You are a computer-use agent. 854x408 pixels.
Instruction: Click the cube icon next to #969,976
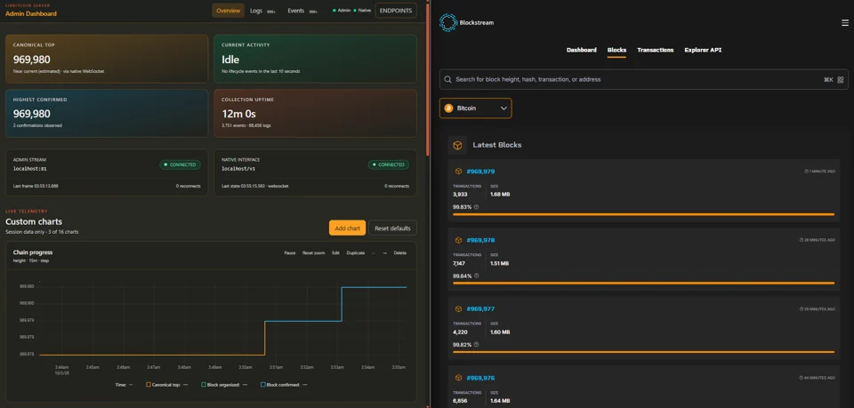tap(459, 378)
